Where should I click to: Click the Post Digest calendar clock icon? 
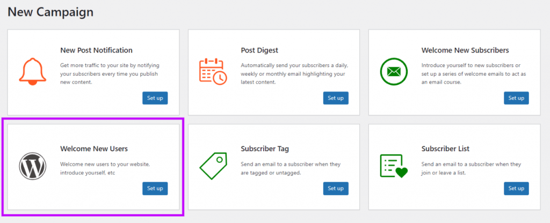213,72
